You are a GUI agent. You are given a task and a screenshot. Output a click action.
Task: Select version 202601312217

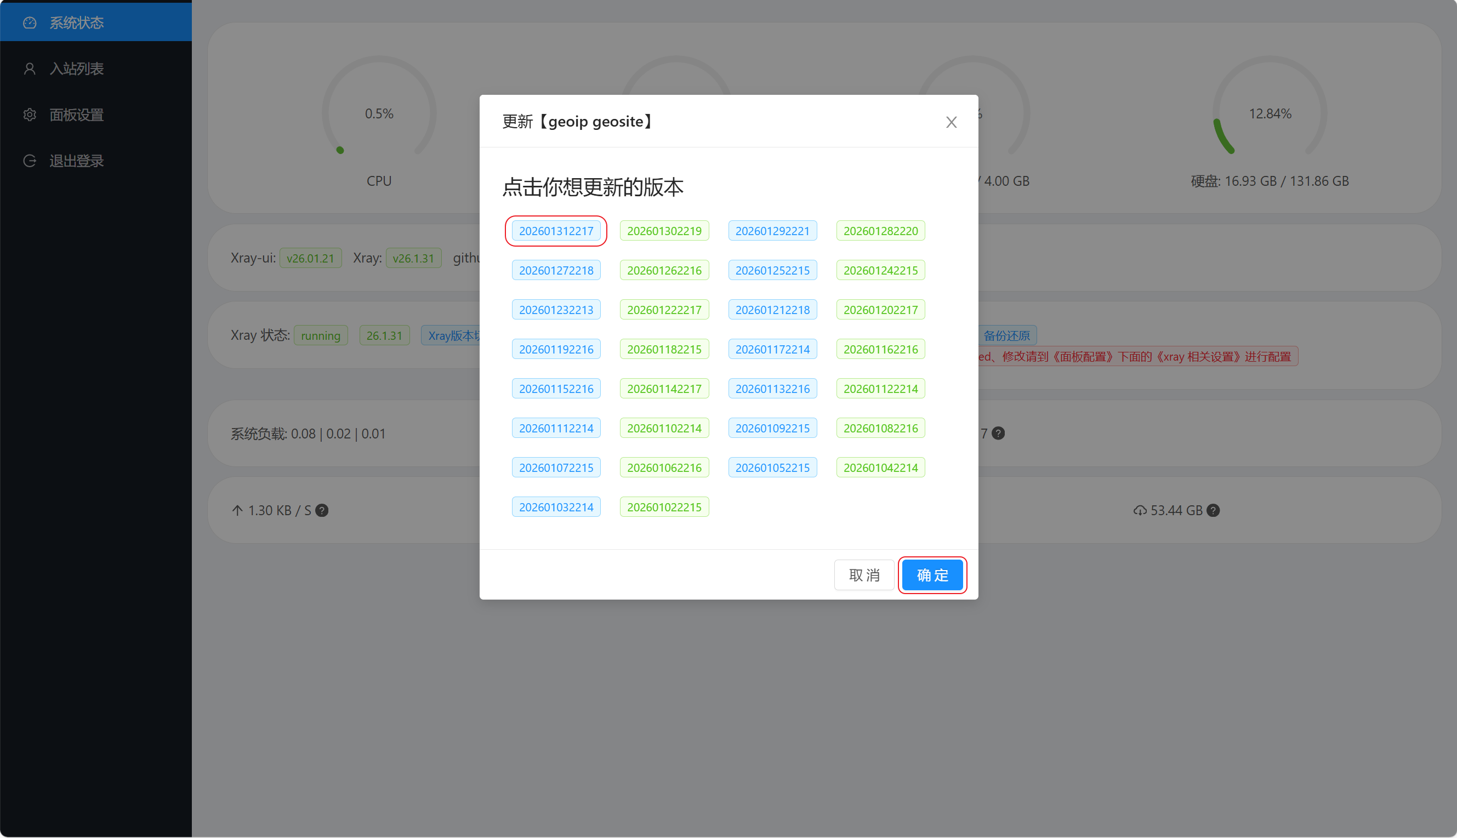click(555, 231)
